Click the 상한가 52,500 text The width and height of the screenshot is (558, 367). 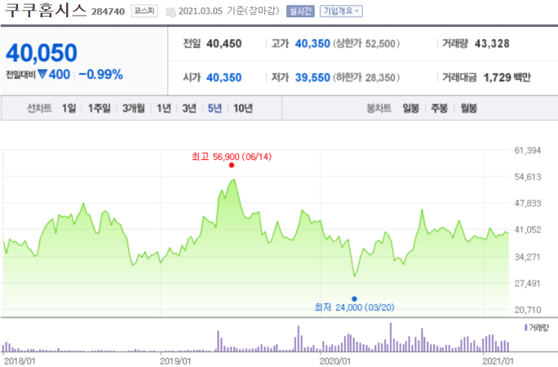366,44
